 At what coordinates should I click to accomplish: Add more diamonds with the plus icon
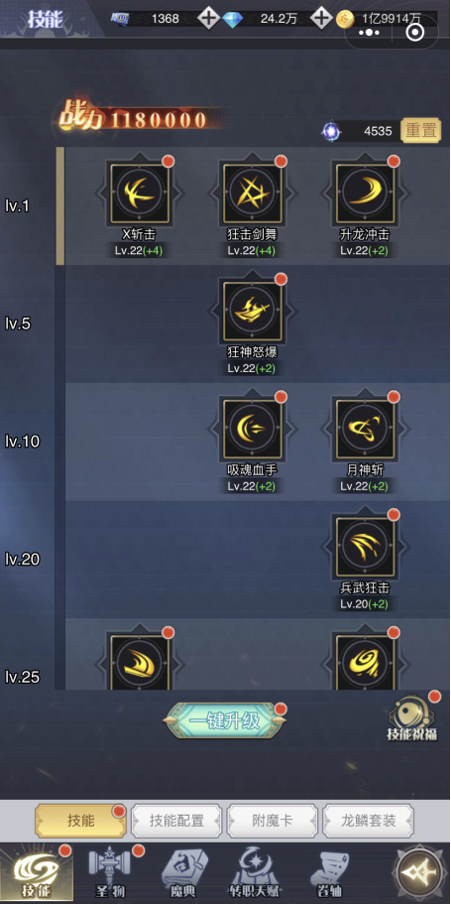321,19
